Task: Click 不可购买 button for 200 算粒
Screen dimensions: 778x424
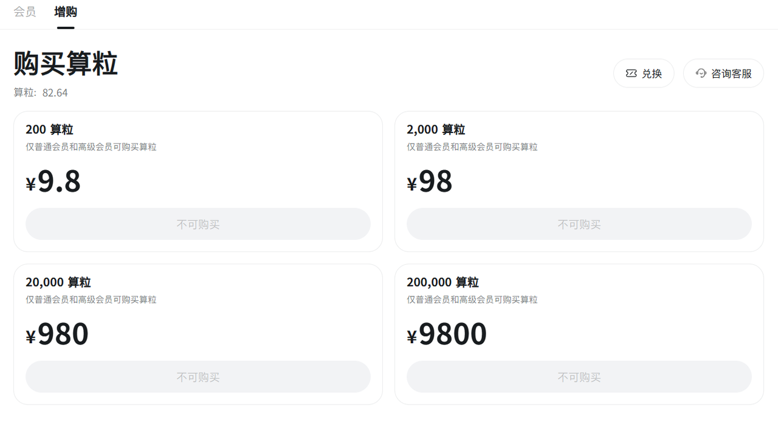Action: coord(198,224)
